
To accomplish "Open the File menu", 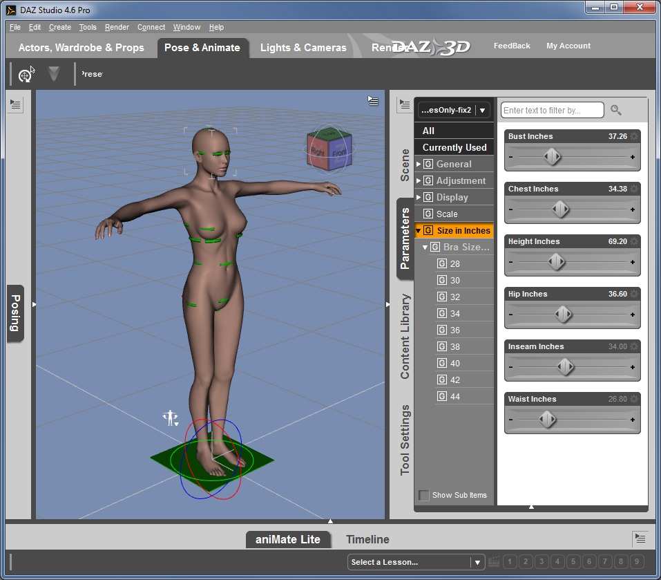I will [x=15, y=27].
